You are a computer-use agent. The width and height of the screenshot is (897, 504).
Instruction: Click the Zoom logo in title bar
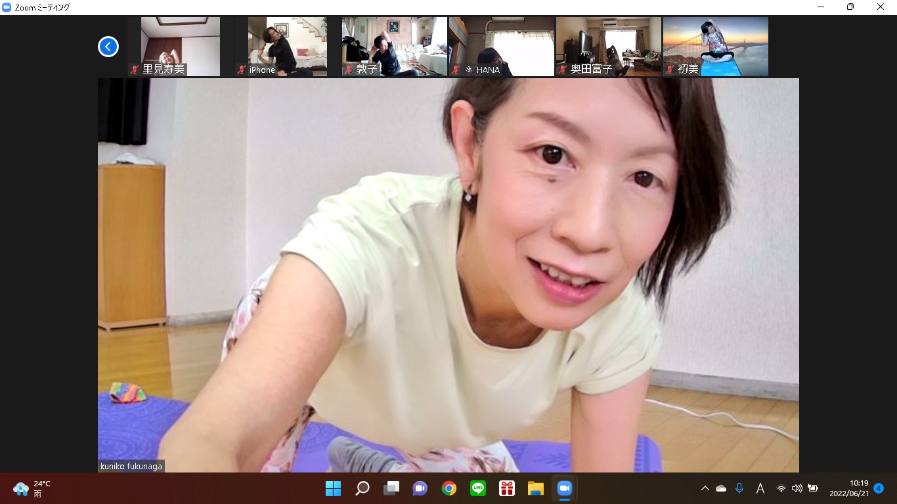7,7
